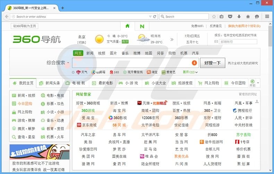
Task: Close the 360导航 browser tab
Action: 54,8
